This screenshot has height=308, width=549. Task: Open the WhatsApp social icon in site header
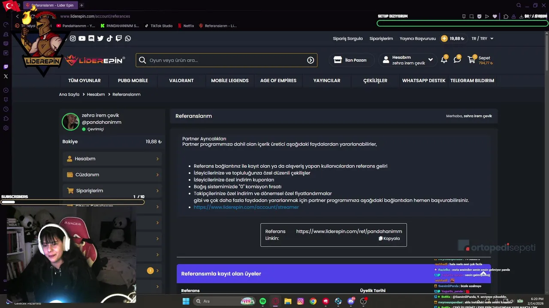click(128, 38)
